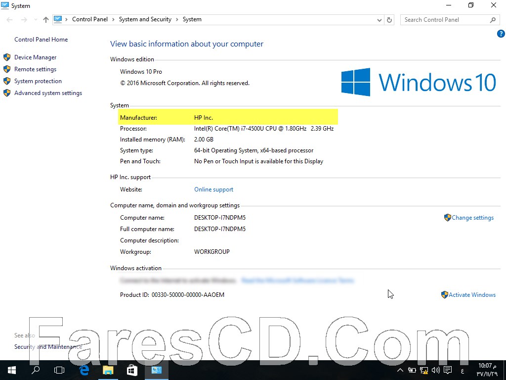Click the search magnifier icon in search box
This screenshot has height=380, width=506.
click(493, 20)
